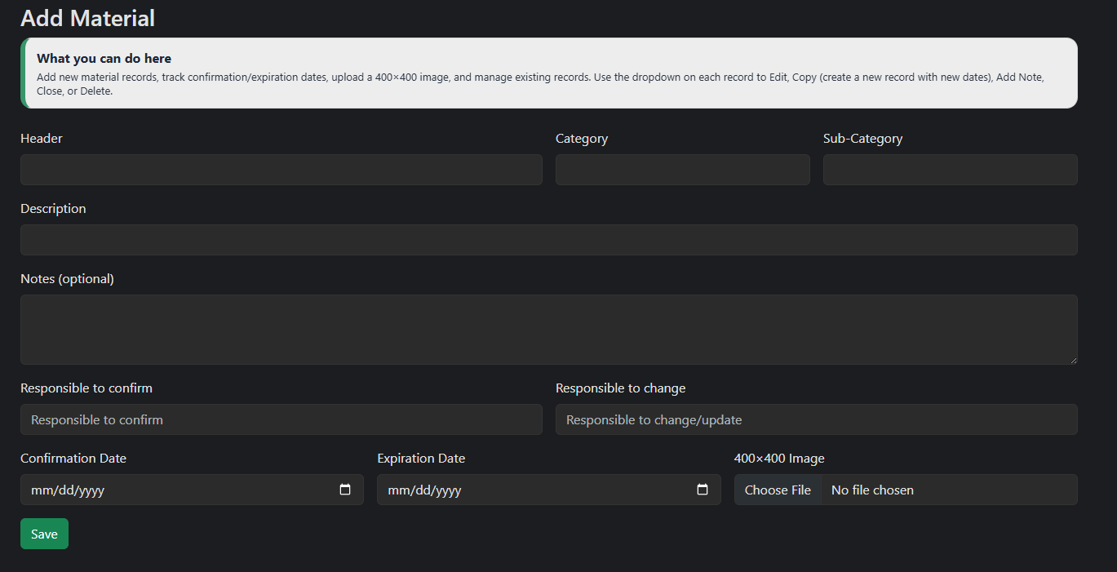The width and height of the screenshot is (1117, 572).
Task: Grab the Notes textarea resize handle
Action: (1073, 360)
